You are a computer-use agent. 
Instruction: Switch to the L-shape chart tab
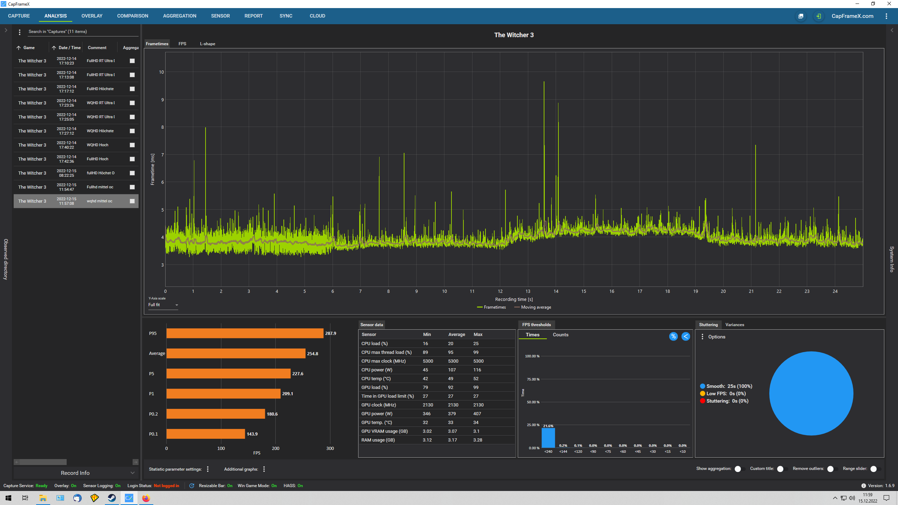pos(207,44)
